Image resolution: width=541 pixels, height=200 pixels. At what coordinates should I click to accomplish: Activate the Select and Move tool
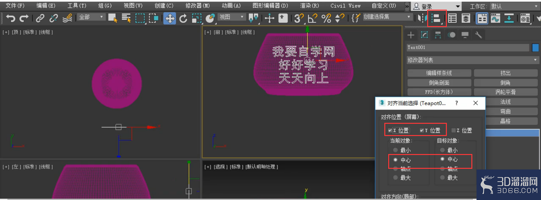tap(170, 18)
